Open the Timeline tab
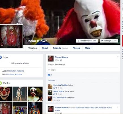Image resolution: width=123 pixels, height=114 pixels. [33, 48]
